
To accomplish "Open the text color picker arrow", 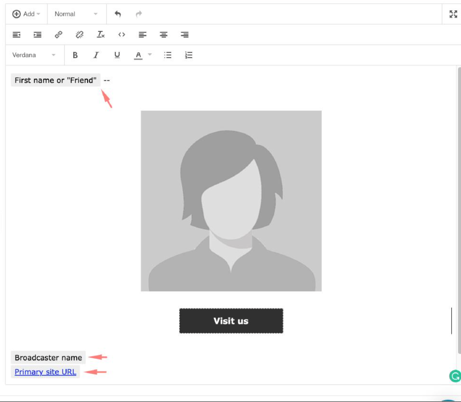I will [150, 55].
